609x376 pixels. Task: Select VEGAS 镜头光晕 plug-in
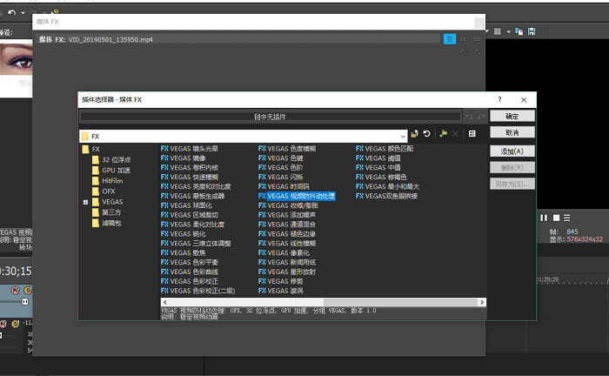[190, 148]
